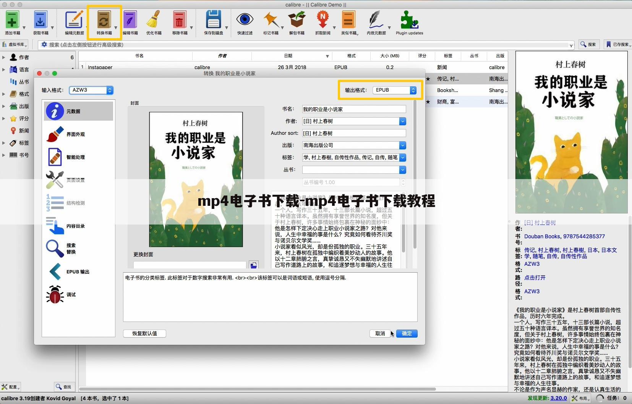
Task: Click the AZW3 format link in details
Action: [x=532, y=291]
